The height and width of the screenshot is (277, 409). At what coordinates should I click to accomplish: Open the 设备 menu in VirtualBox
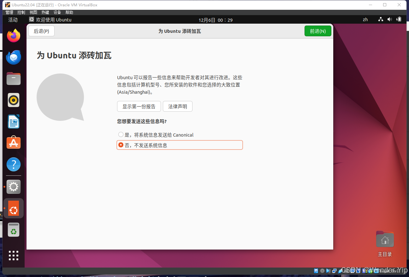pos(57,12)
